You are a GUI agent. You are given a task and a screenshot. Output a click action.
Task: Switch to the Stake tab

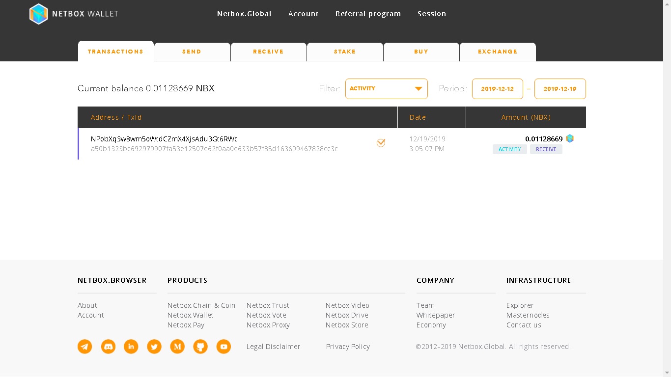[x=345, y=52]
